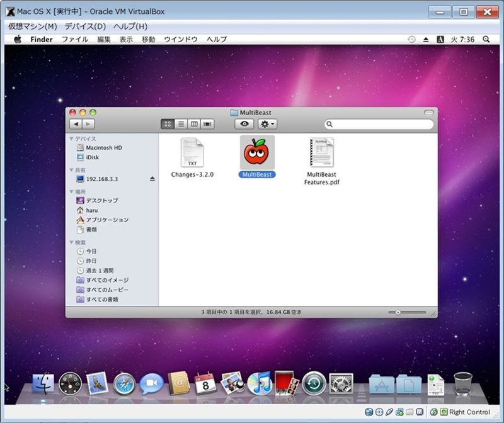Click the Time Machine menu bar icon

tap(411, 40)
